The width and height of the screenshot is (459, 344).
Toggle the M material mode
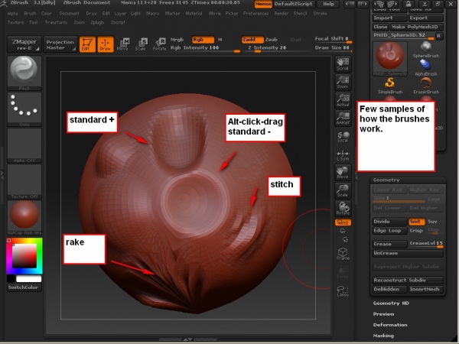pos(220,40)
